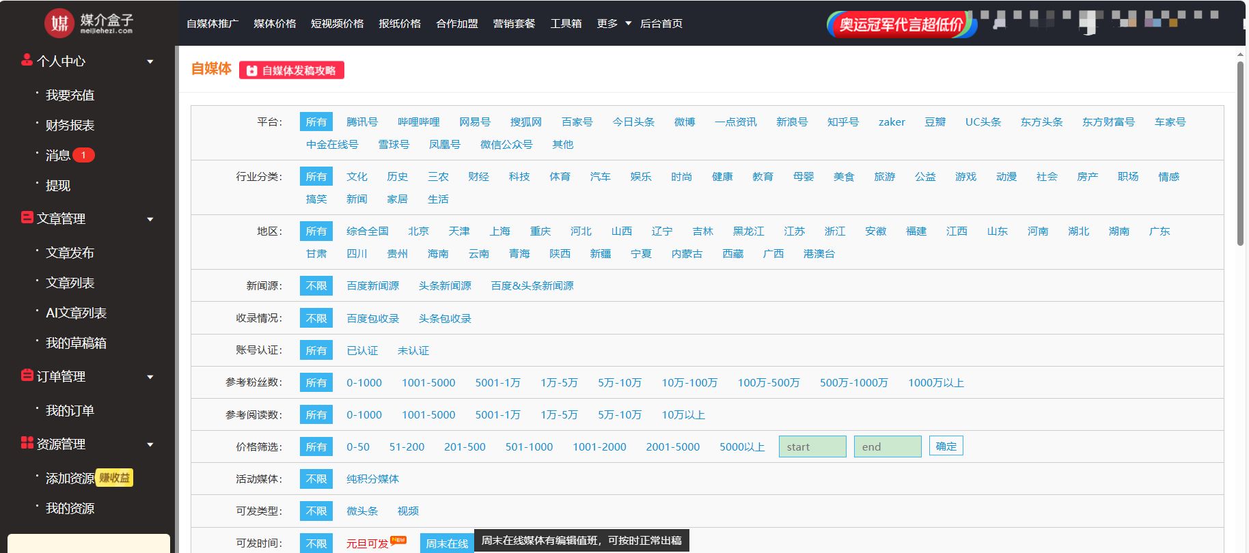The image size is (1249, 553).
Task: Click the 媒介盒子 logo icon
Action: coord(59,23)
